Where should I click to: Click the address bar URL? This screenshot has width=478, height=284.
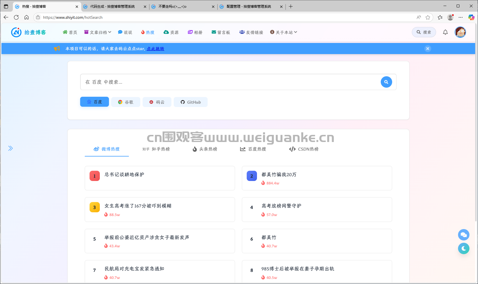click(x=73, y=17)
